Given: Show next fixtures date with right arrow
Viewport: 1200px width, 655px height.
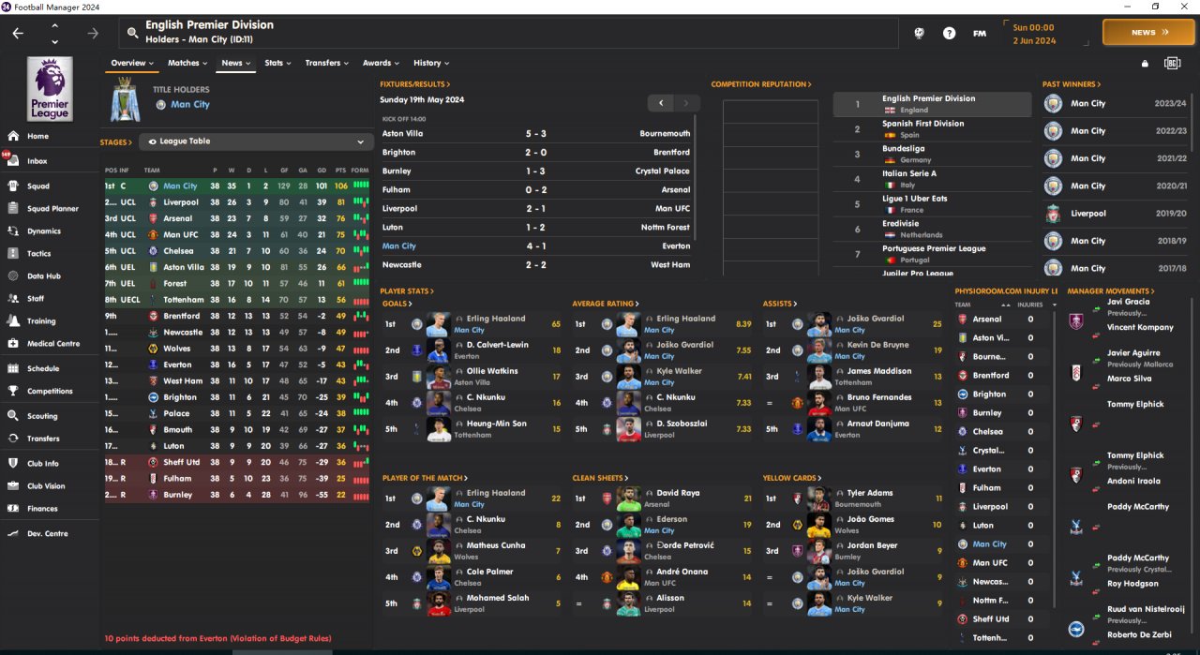Looking at the screenshot, I should (687, 103).
